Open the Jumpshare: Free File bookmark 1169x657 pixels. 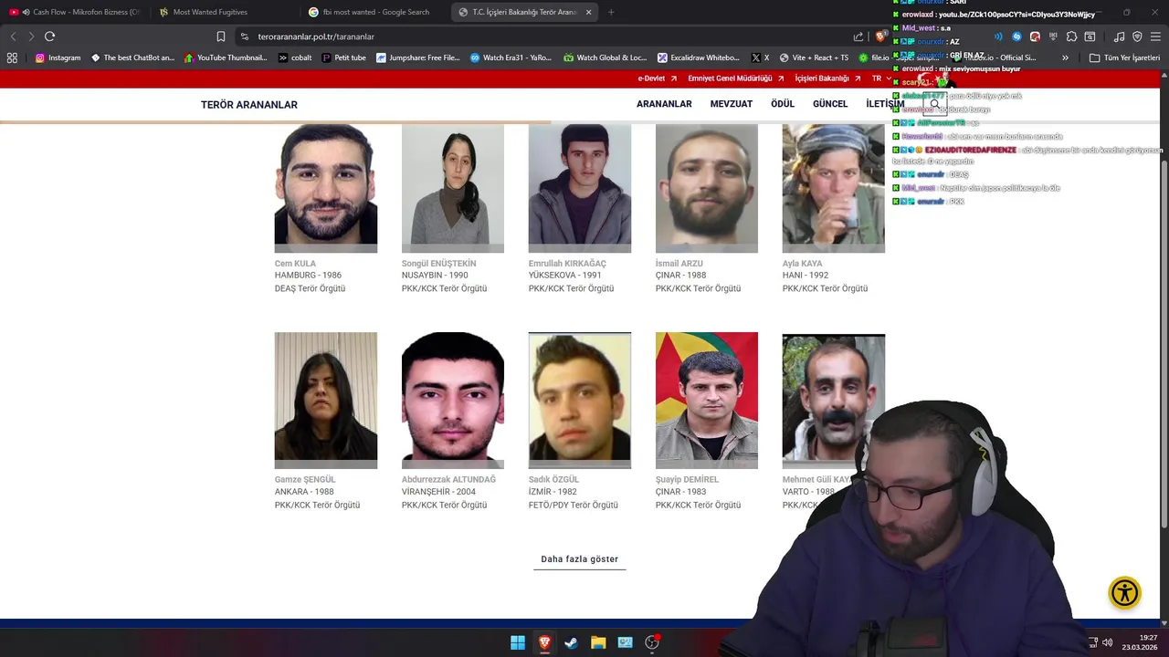click(418, 57)
